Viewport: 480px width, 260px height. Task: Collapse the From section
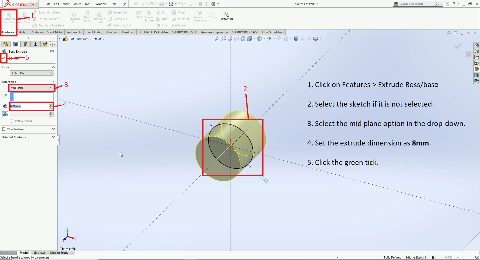53,67
